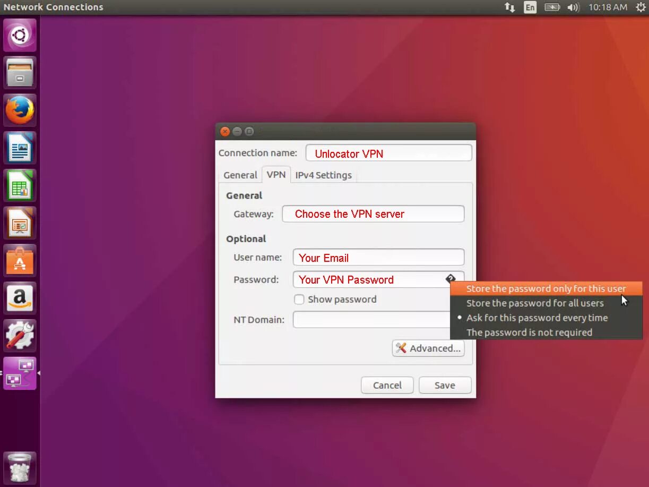Open the clock showing 10:18 AM
The width and height of the screenshot is (649, 487).
(x=608, y=7)
